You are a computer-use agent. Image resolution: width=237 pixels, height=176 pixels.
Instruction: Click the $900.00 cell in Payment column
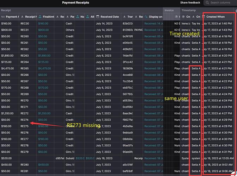(x=10, y=30)
